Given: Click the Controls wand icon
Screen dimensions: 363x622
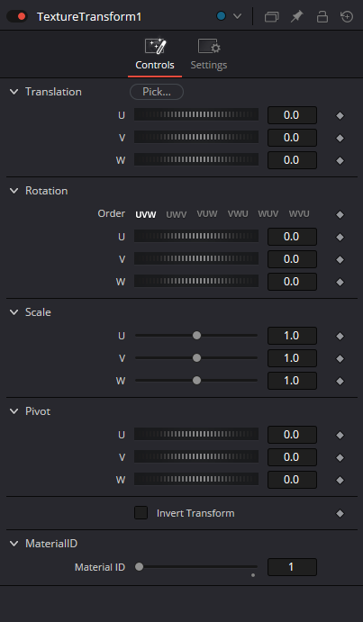Looking at the screenshot, I should (155, 47).
